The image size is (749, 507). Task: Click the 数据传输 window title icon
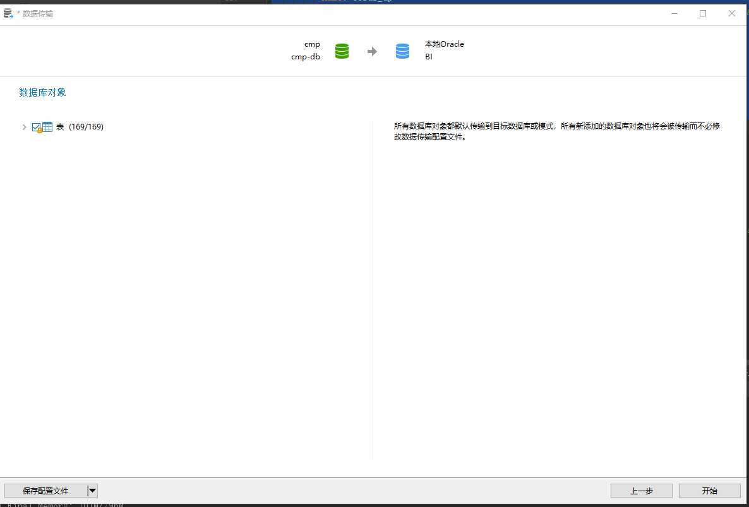[x=8, y=14]
